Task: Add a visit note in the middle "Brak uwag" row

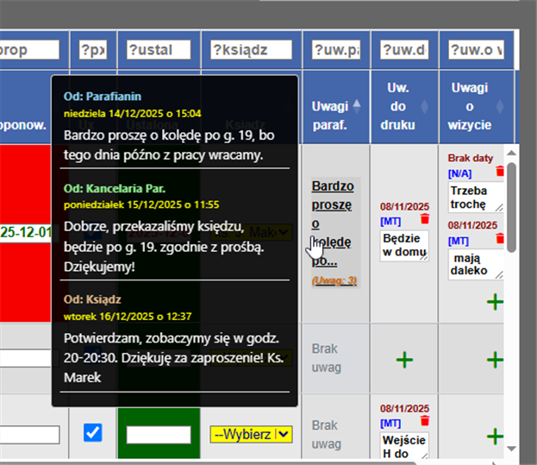Action: [x=495, y=360]
